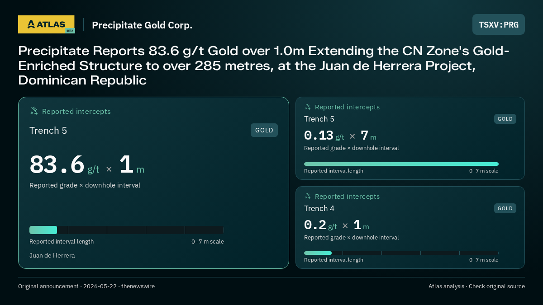Screen dimensions: 543x305
Task: Click the GOLD tag in the 83.6 g/t card
Action: (x=264, y=130)
